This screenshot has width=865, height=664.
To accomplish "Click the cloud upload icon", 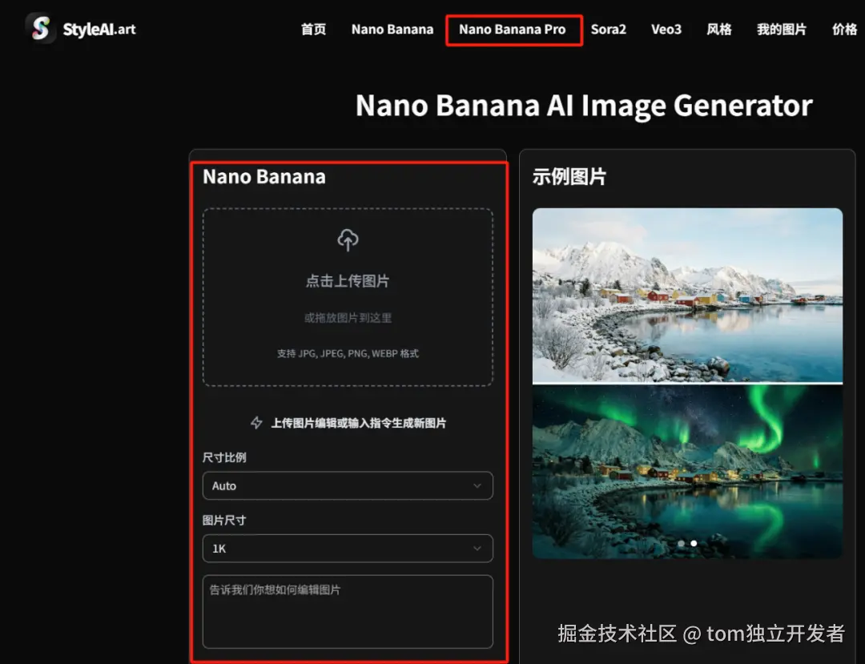I will tap(348, 240).
